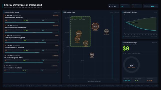This screenshot has height=90, width=161.
Task: Select the CHL-02 bubble on ROI map
Action: [77, 39]
